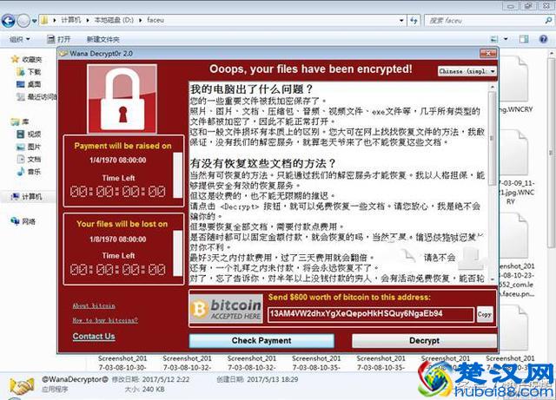Screen dimensions: 556x400
Task: Click 新建文件夹 new folder toolbar item
Action: tap(103, 39)
